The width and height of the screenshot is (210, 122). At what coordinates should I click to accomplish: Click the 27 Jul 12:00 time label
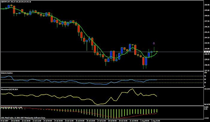[101, 121]
